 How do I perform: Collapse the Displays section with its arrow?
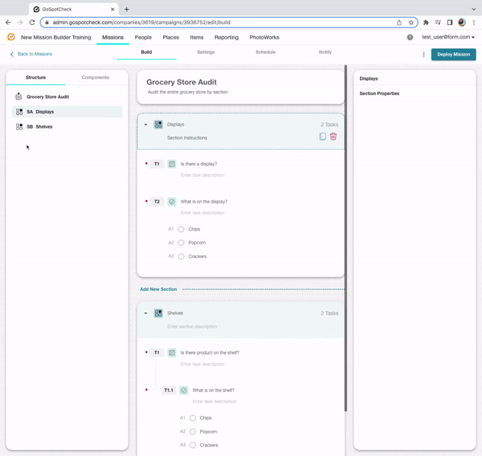coord(145,125)
